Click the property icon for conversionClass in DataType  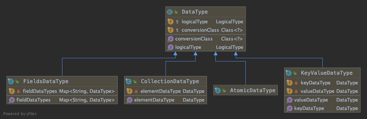click(171, 39)
